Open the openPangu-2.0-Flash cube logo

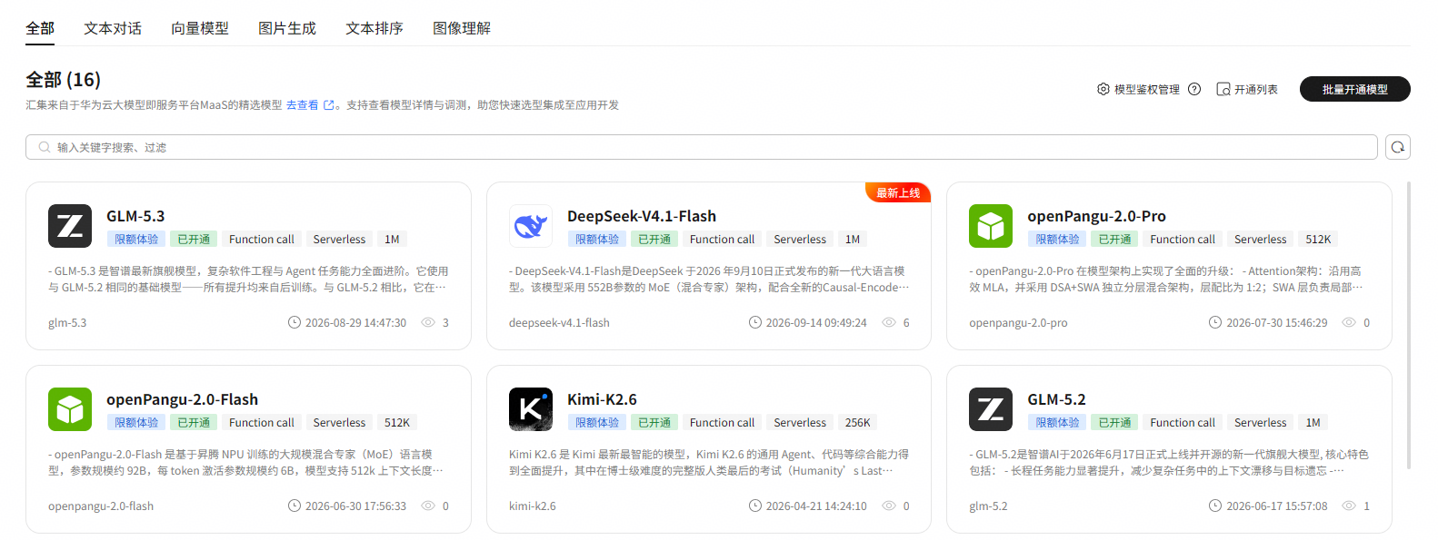[70, 409]
